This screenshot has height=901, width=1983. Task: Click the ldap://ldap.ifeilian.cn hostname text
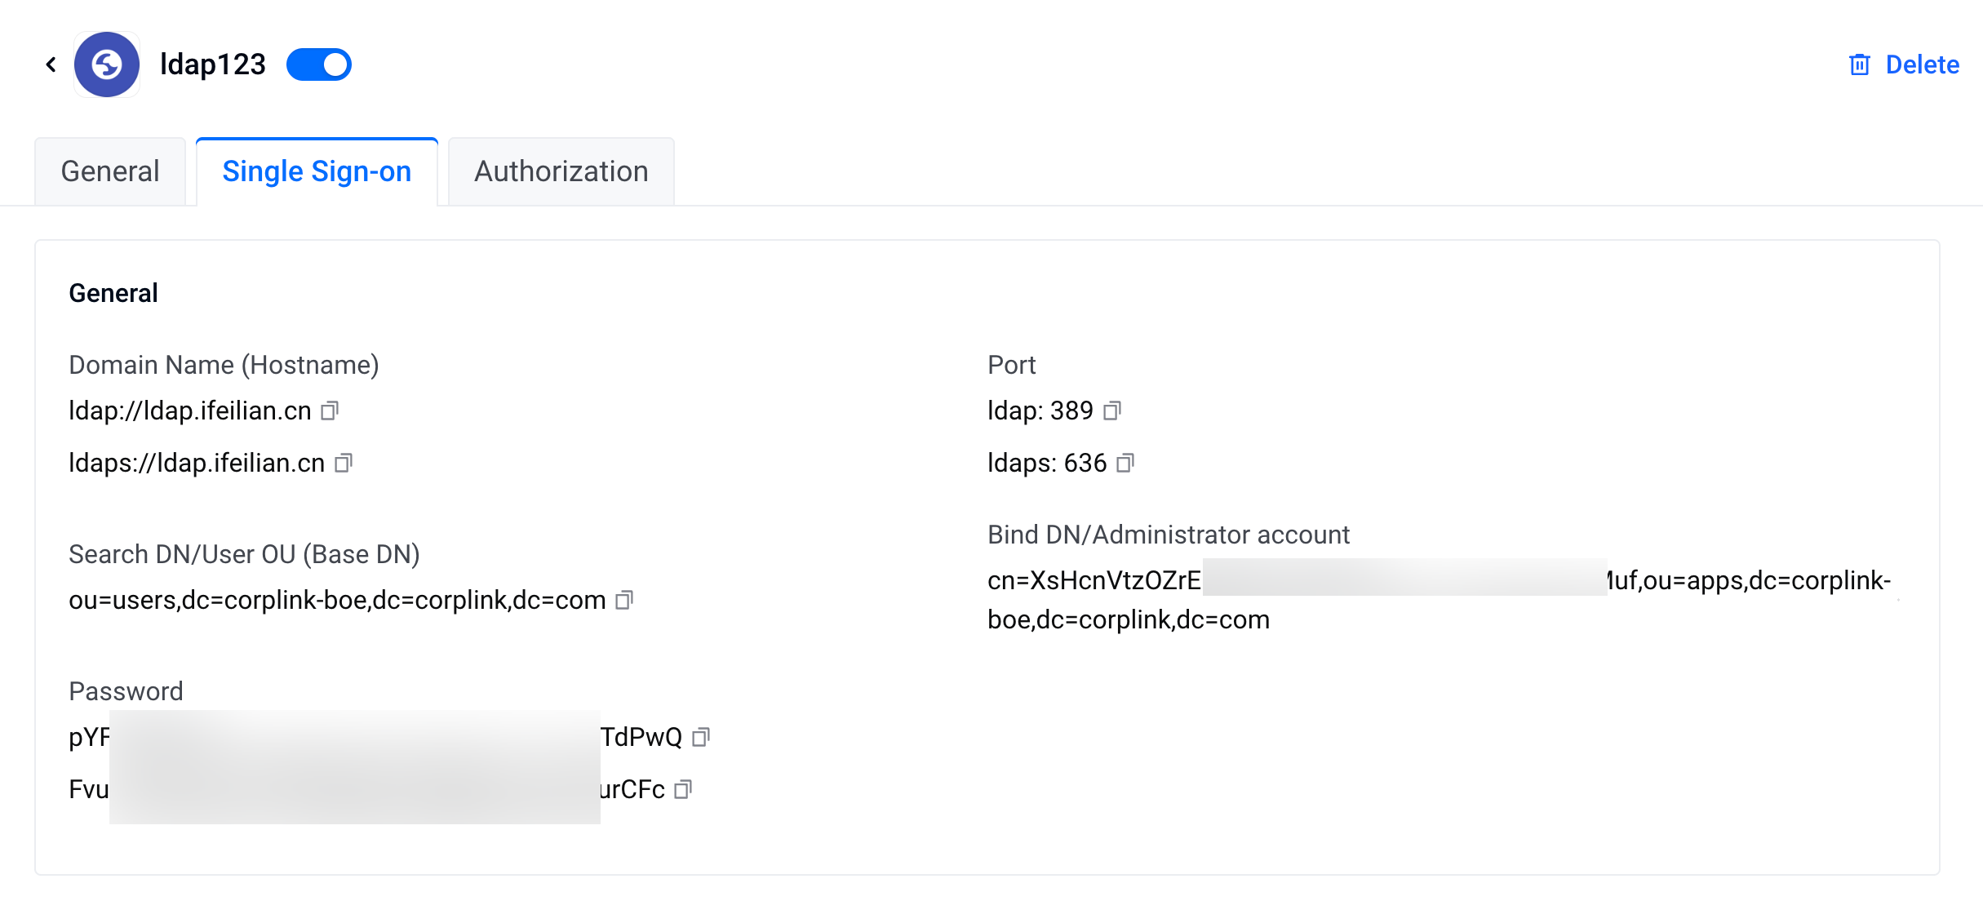tap(190, 411)
